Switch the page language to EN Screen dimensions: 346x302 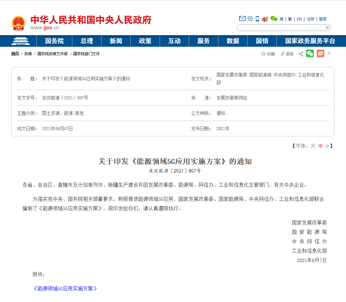pyautogui.click(x=299, y=19)
